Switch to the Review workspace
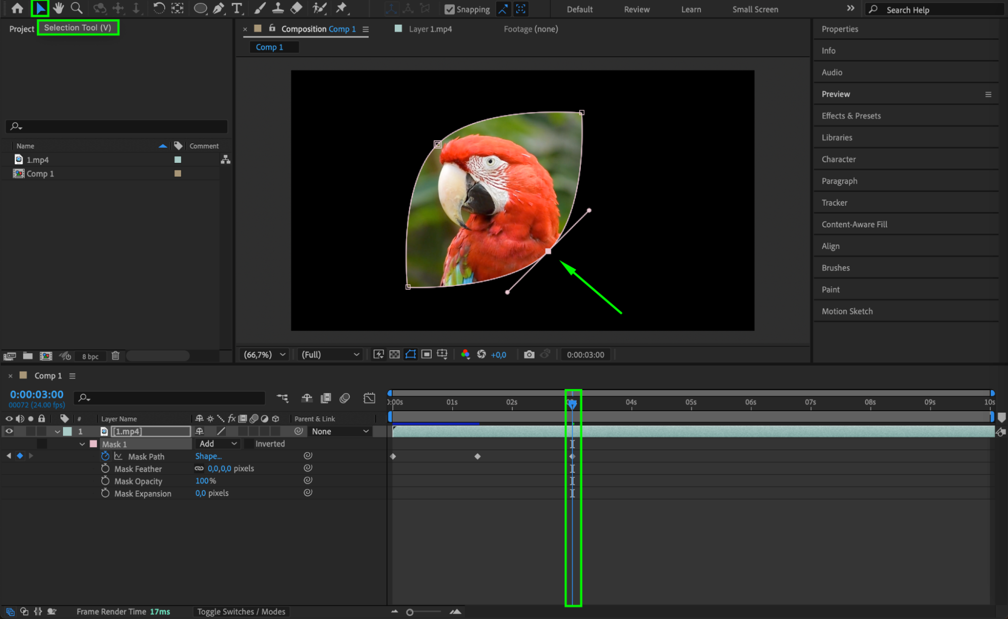 pos(637,10)
